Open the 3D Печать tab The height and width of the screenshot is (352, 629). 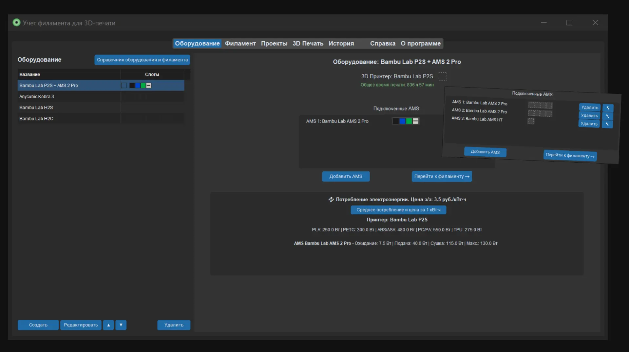[x=308, y=43]
